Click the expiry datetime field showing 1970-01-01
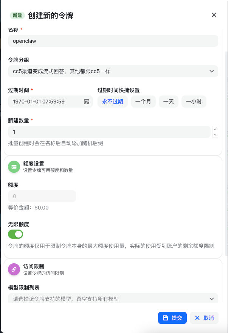This screenshot has height=333, width=228. tap(42, 101)
